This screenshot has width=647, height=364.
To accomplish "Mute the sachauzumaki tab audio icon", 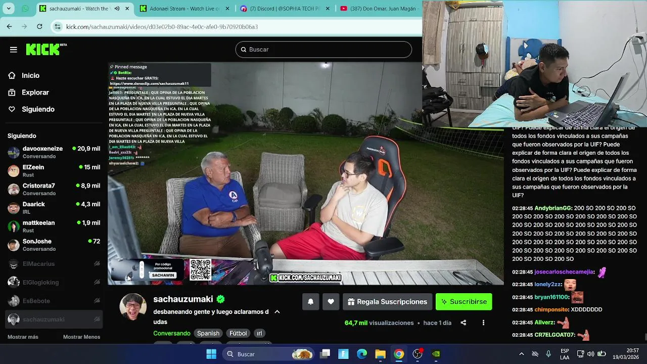I will [x=117, y=9].
